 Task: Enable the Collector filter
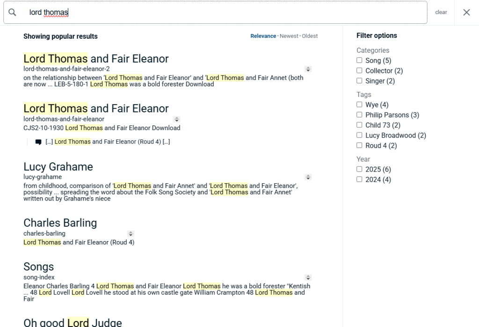[x=359, y=70]
